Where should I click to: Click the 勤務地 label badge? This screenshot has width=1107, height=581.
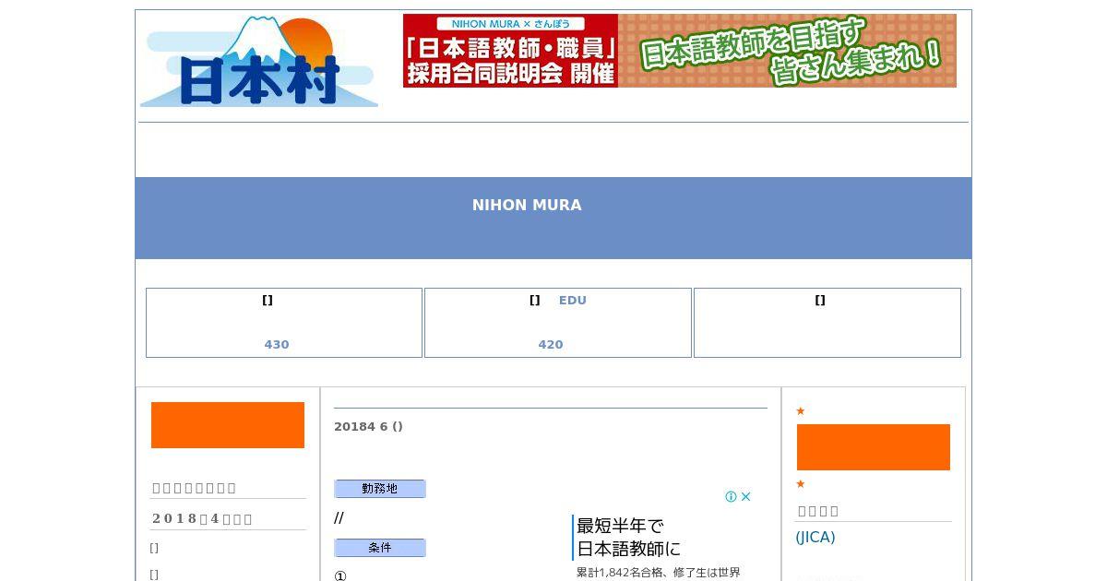380,489
